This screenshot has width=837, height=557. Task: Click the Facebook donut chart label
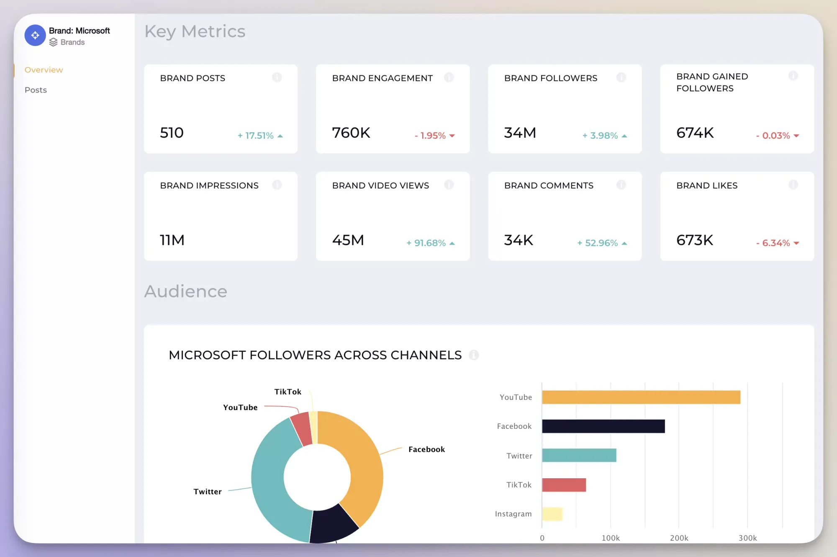[x=427, y=449]
